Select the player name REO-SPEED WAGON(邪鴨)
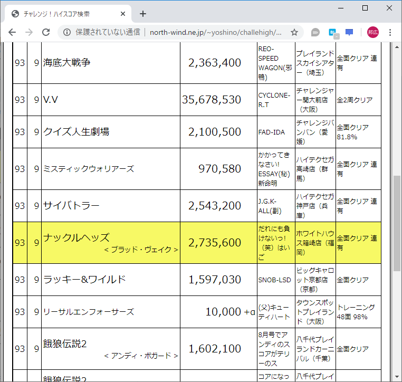402x382 pixels. tap(275, 63)
